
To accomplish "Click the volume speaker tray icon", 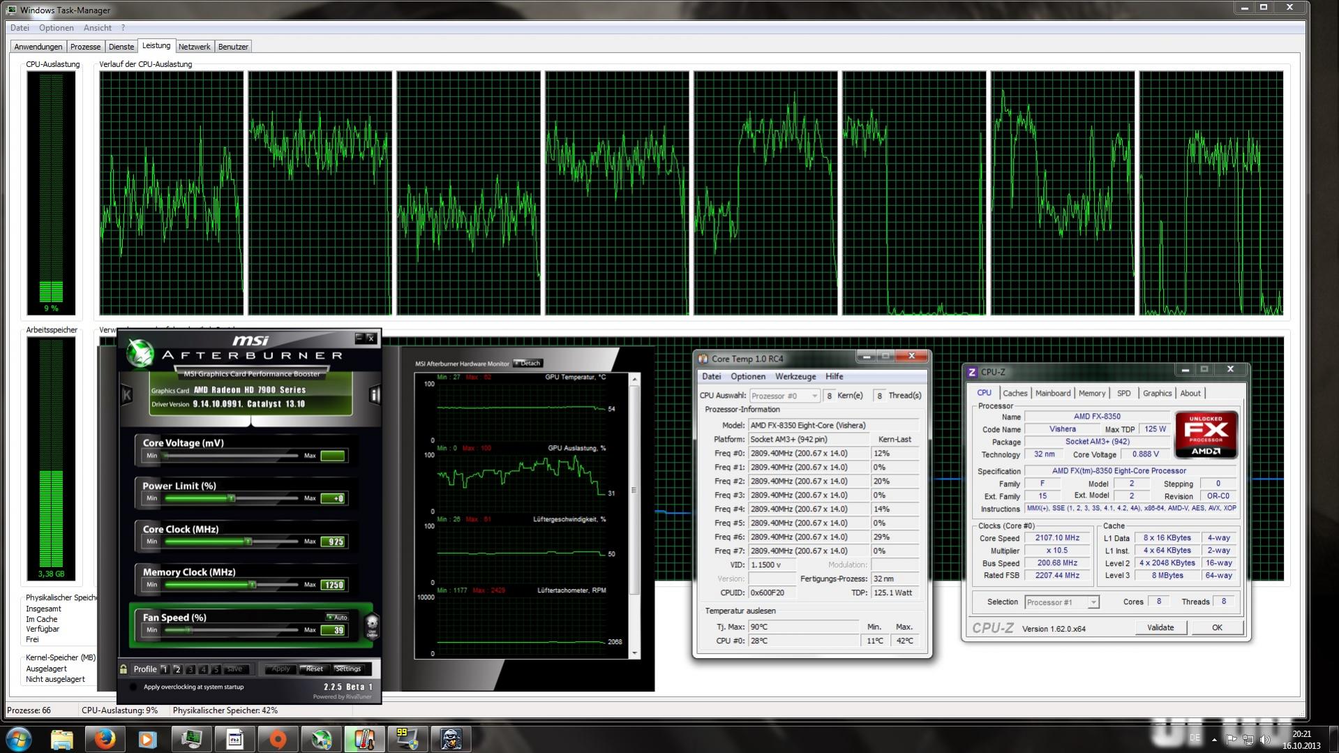I will [x=1266, y=739].
